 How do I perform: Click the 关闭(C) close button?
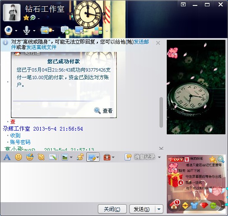coord(112,209)
